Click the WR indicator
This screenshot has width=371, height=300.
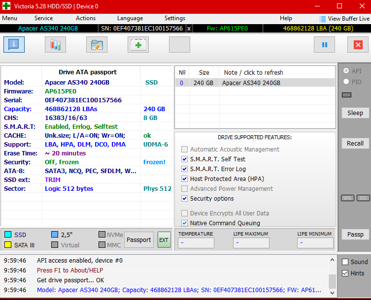pyautogui.click(x=347, y=198)
